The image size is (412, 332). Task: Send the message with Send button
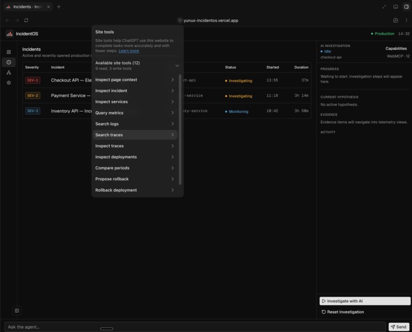tap(399, 327)
